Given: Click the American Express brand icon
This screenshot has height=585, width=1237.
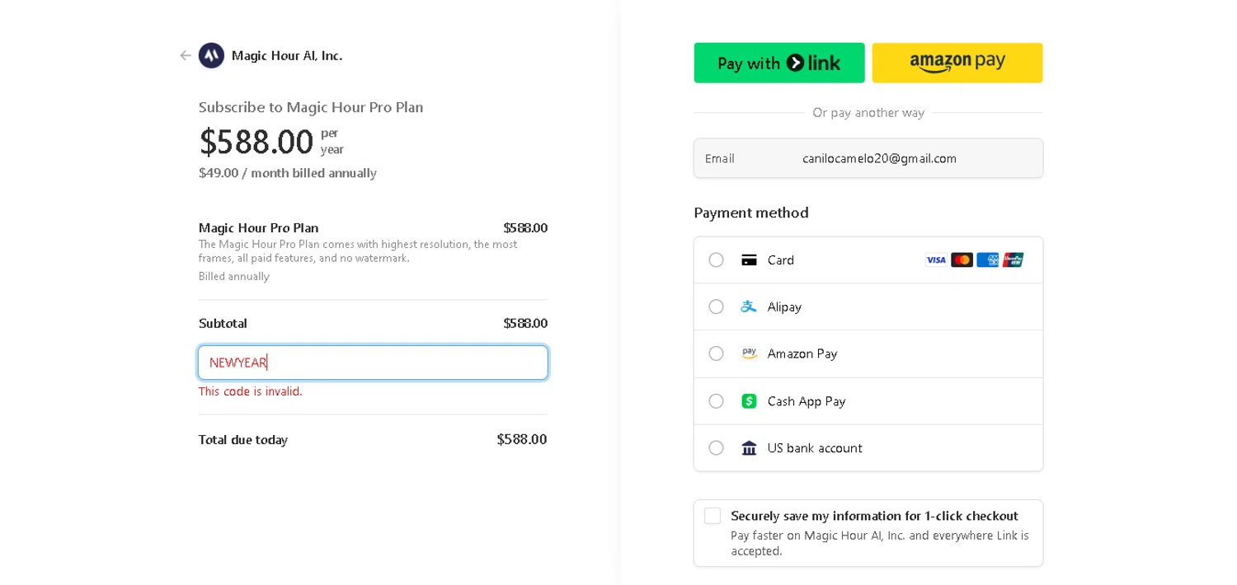Looking at the screenshot, I should [x=988, y=260].
